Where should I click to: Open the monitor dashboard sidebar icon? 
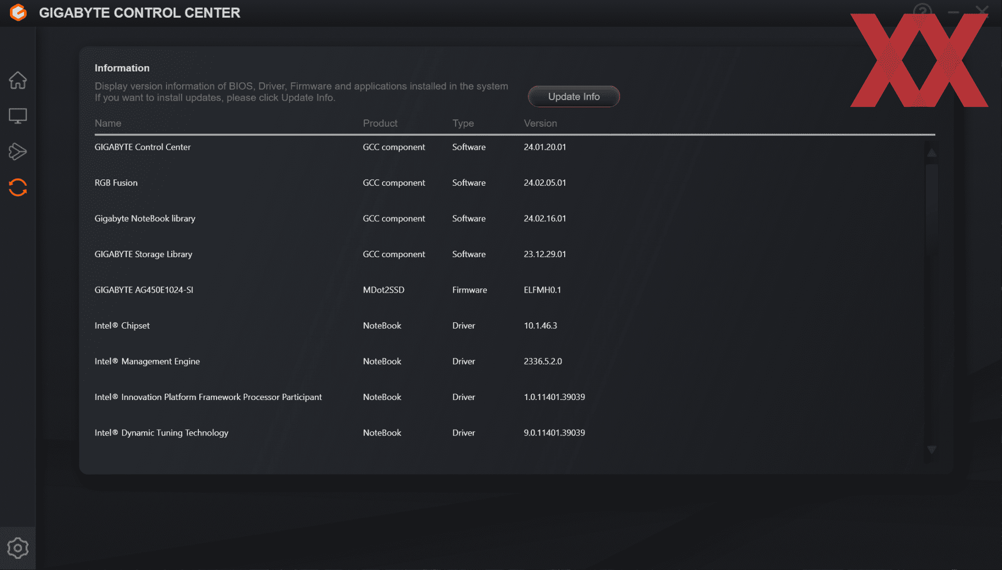click(18, 116)
